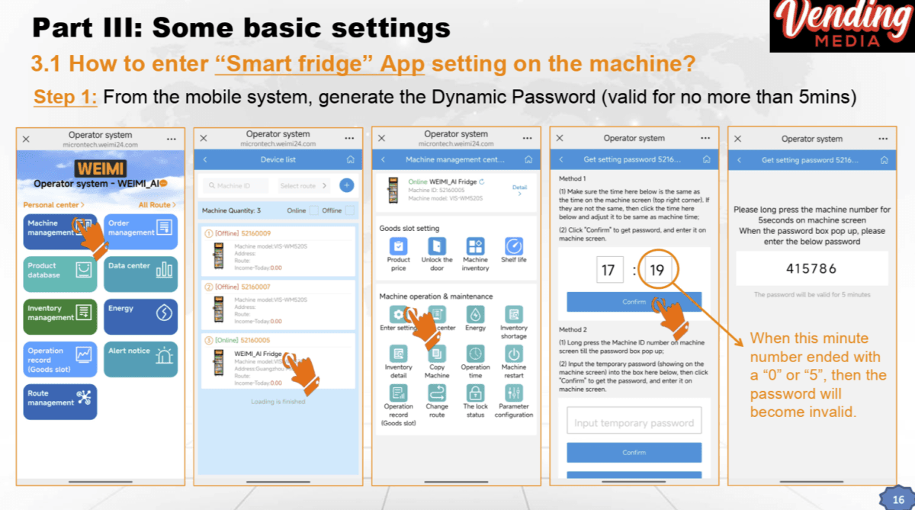Tick the Offline filter checkbox
The image size is (915, 510).
(349, 210)
